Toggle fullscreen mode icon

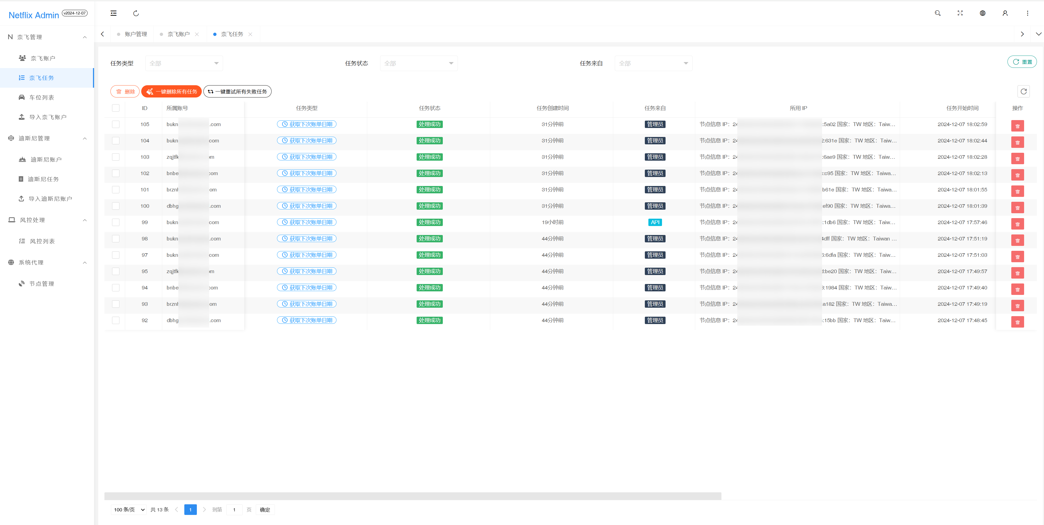coord(960,13)
